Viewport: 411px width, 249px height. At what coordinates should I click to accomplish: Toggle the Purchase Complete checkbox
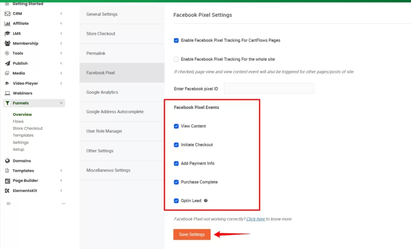176,182
